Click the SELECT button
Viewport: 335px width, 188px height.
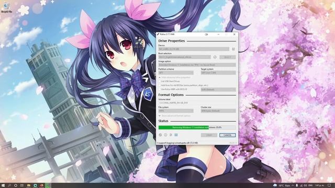228,57
